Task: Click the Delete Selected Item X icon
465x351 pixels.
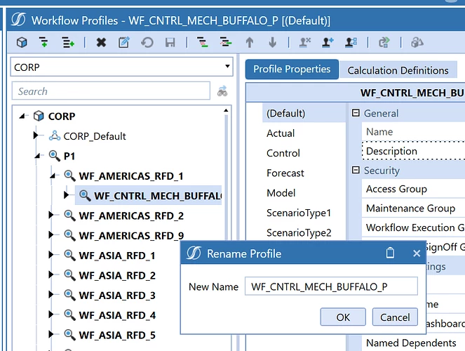Action: (x=101, y=42)
